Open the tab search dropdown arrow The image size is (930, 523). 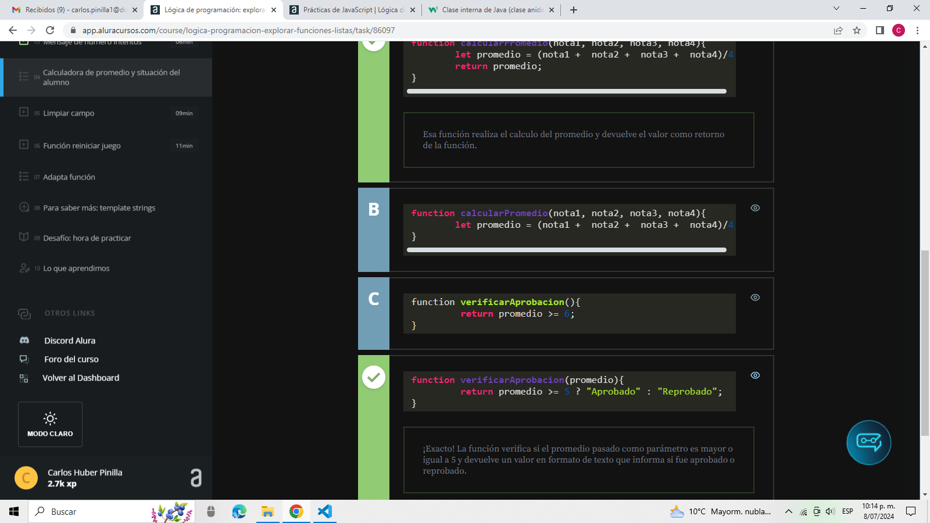click(836, 9)
